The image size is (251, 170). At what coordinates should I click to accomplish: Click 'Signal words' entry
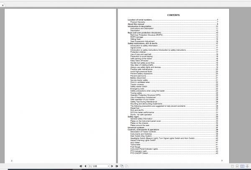136,48
